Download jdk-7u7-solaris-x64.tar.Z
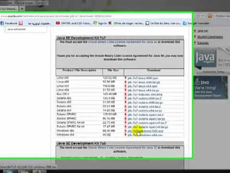 click(144, 107)
